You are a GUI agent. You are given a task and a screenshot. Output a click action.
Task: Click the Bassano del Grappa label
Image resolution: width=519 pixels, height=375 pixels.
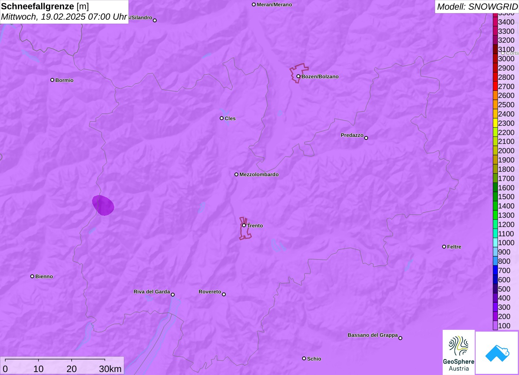(x=373, y=335)
